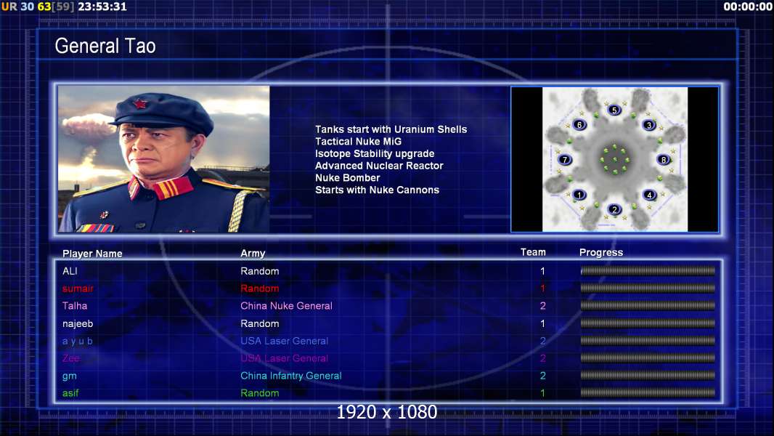Click the General Tao portrait image
774x436 pixels.
pyautogui.click(x=164, y=159)
